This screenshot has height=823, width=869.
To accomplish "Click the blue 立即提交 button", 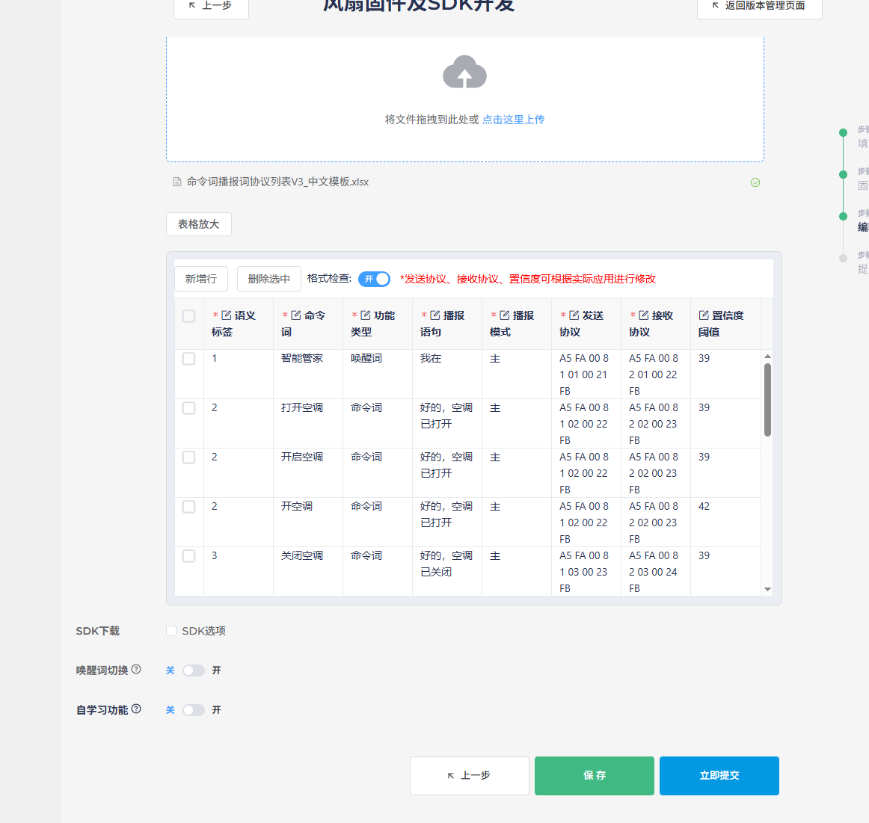I will 719,776.
